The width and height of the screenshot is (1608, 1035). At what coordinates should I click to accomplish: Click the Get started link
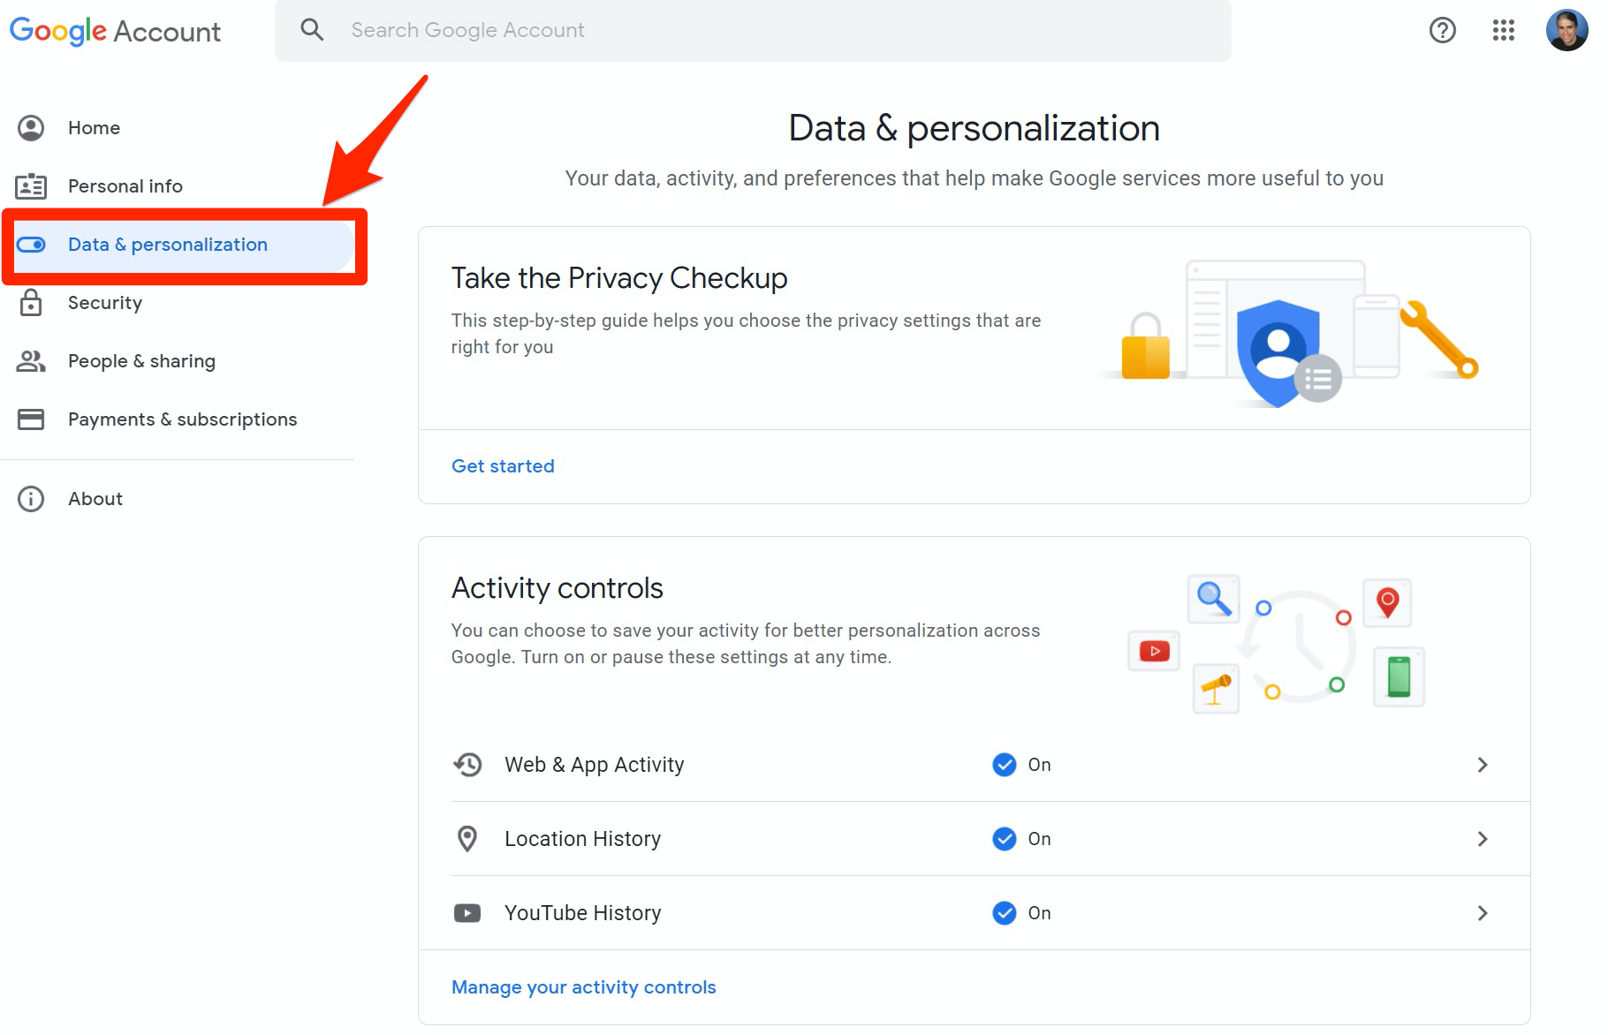click(503, 466)
